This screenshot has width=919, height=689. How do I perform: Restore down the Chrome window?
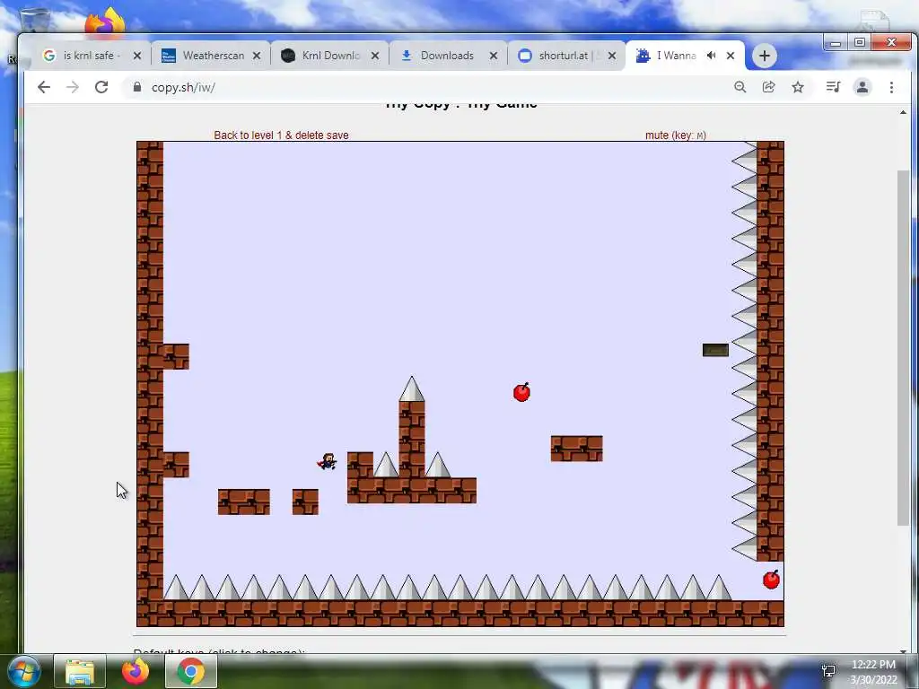(x=859, y=43)
